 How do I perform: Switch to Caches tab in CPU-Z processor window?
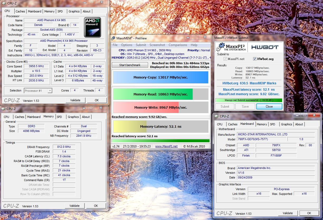(20, 11)
